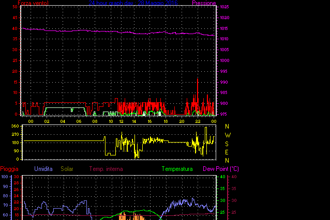Click the 1015 pressure axis value
Screen dimensions: 330x220
tap(224, 28)
